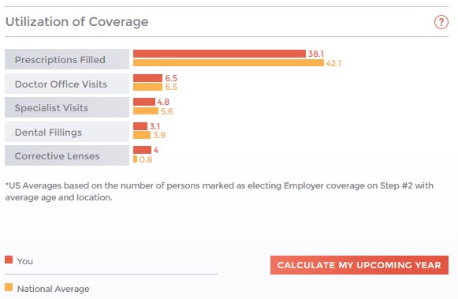This screenshot has height=299, width=458.
Task: Click the National Average legend label
Action: click(53, 289)
